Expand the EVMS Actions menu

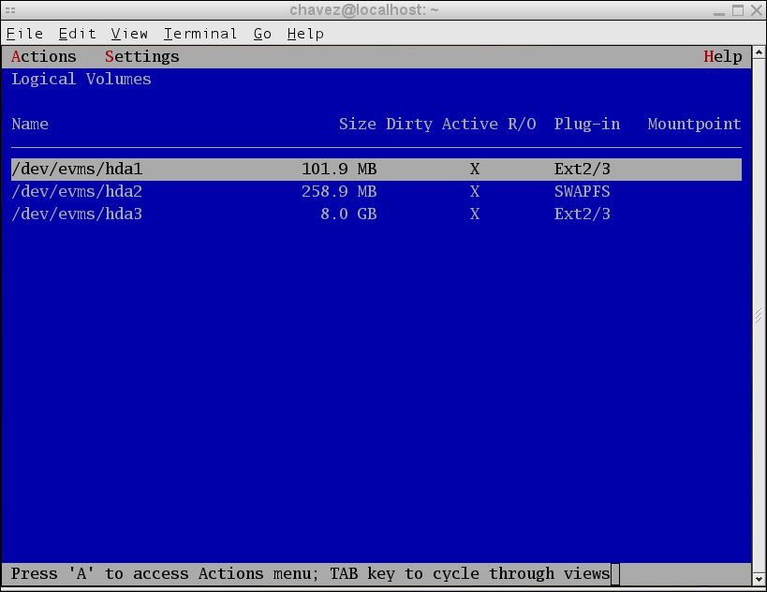pyautogui.click(x=44, y=57)
